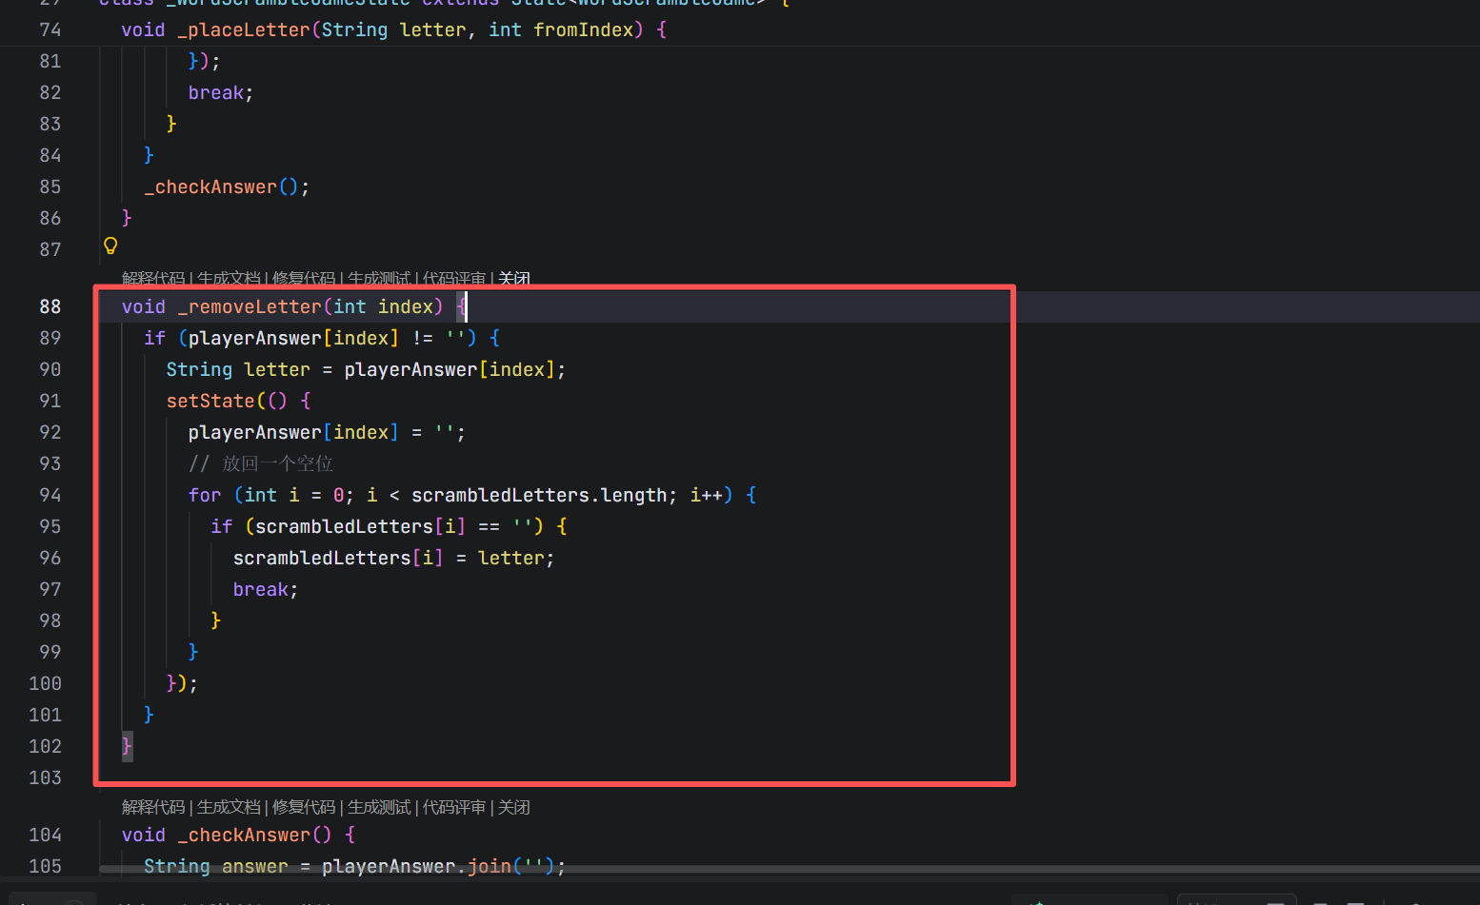Image resolution: width=1480 pixels, height=905 pixels.
Task: Click the horizontal scrollbar under the code
Action: tap(790, 869)
